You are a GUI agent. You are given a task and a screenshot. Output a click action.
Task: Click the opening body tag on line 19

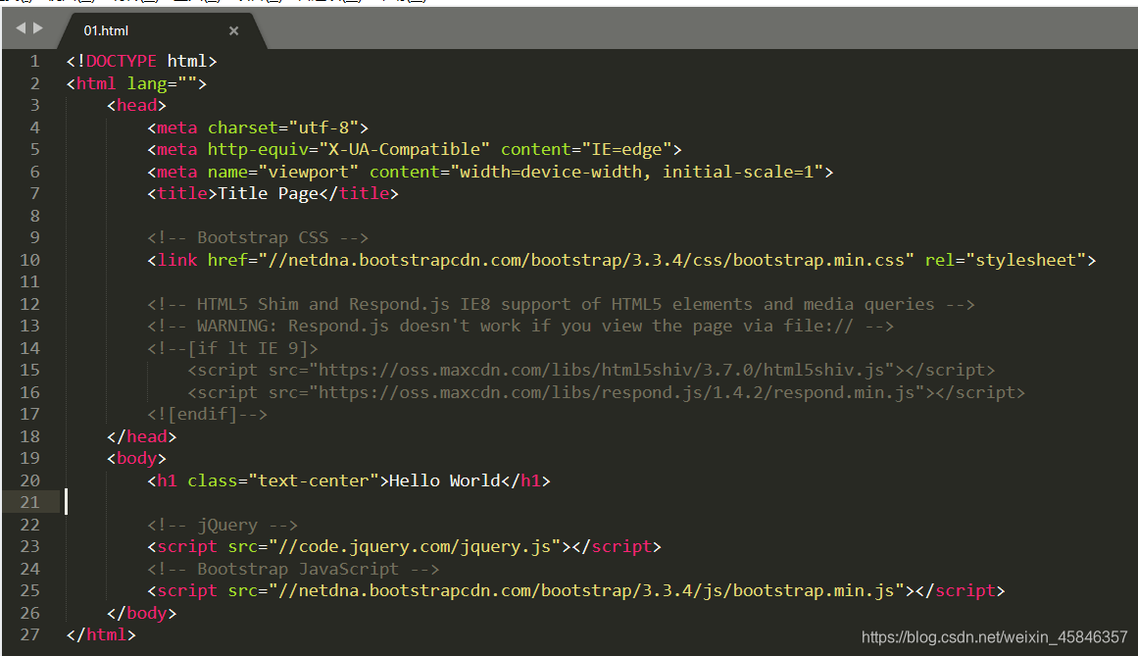coord(136,459)
